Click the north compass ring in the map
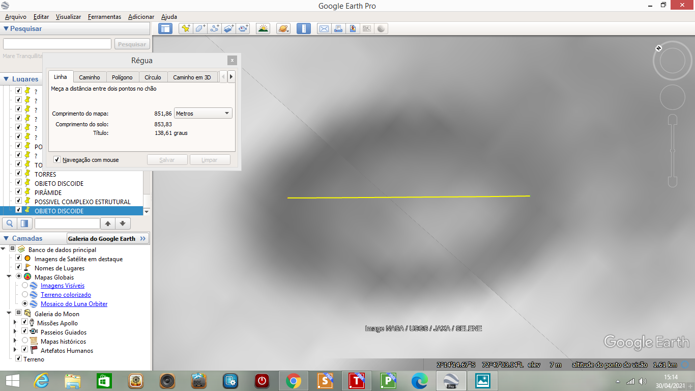Viewport: 695px width, 391px height. pos(672,62)
